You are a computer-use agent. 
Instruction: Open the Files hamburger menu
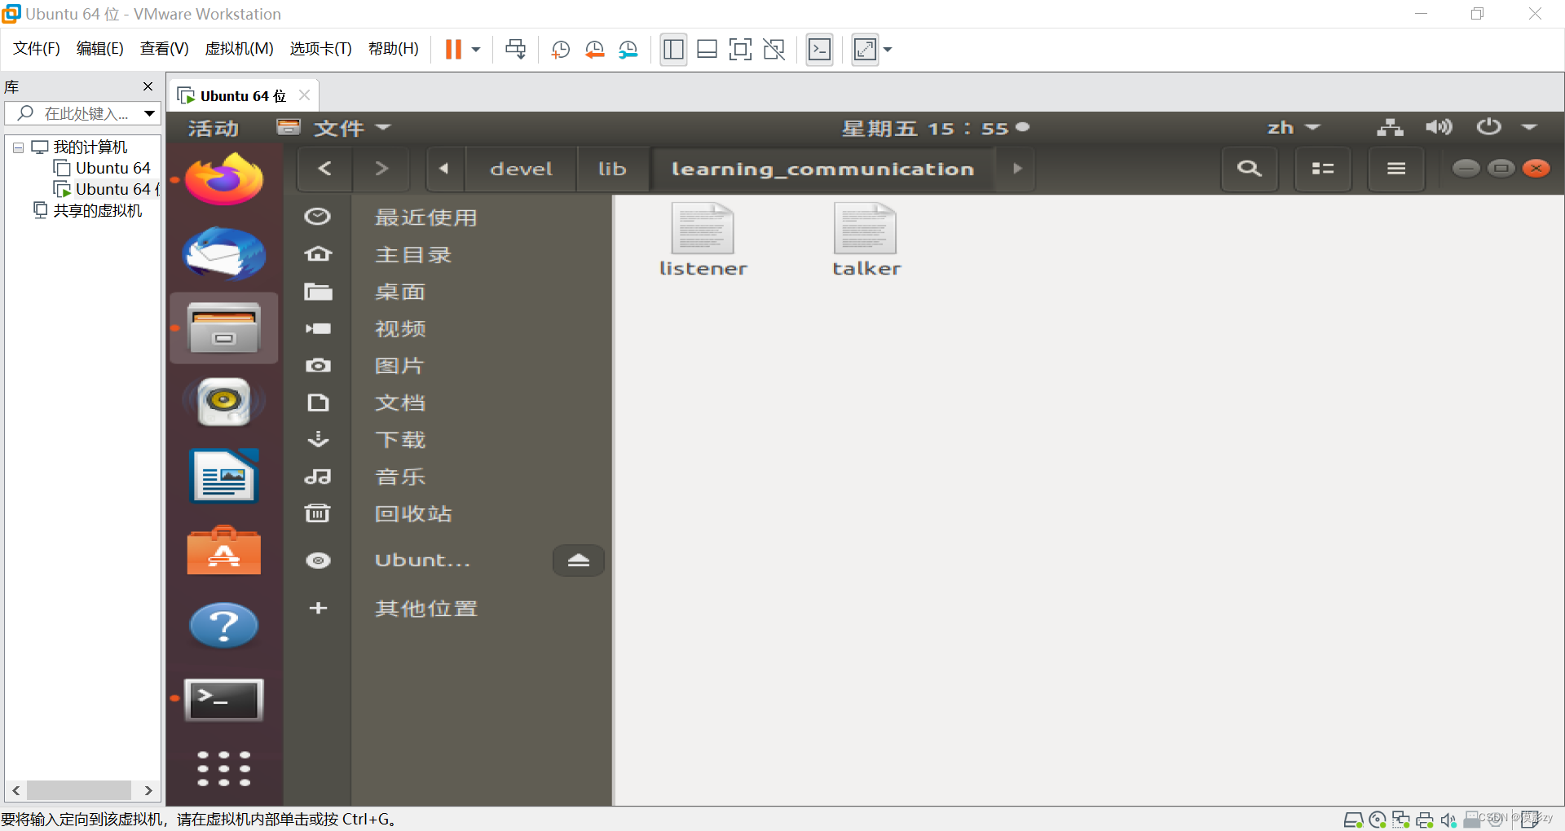(x=1396, y=169)
